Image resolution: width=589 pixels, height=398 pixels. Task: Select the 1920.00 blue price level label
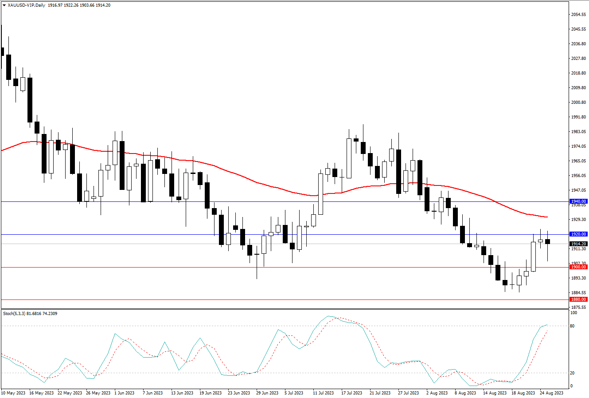click(579, 234)
